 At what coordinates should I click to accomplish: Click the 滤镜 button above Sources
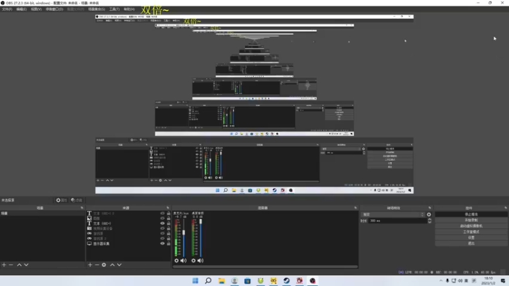(76, 200)
